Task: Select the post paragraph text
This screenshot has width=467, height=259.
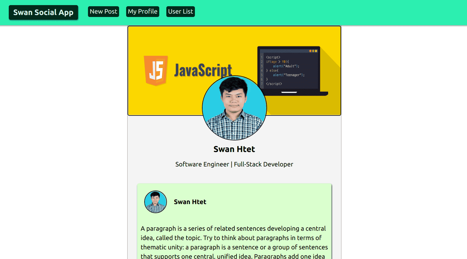Action: click(x=234, y=243)
